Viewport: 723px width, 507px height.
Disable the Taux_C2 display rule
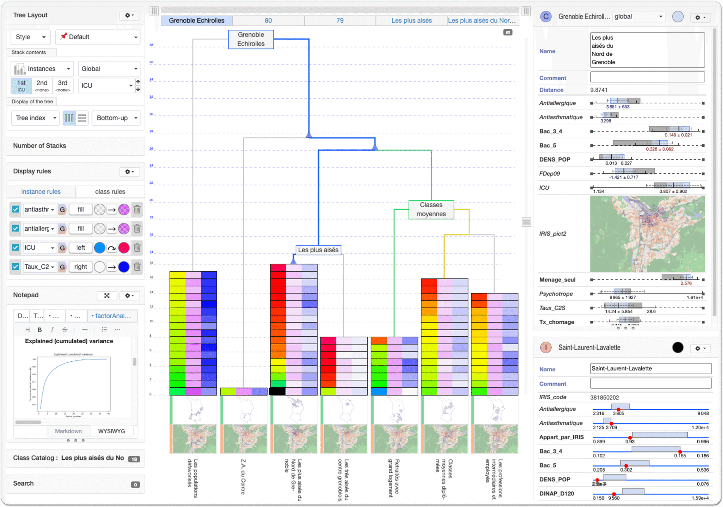(15, 267)
